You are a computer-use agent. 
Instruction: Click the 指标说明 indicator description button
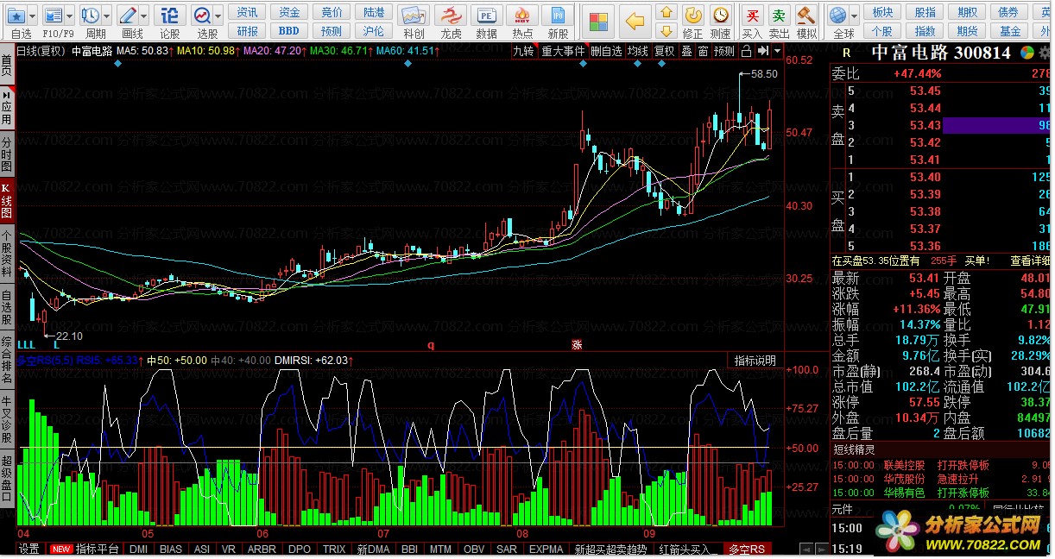click(755, 361)
